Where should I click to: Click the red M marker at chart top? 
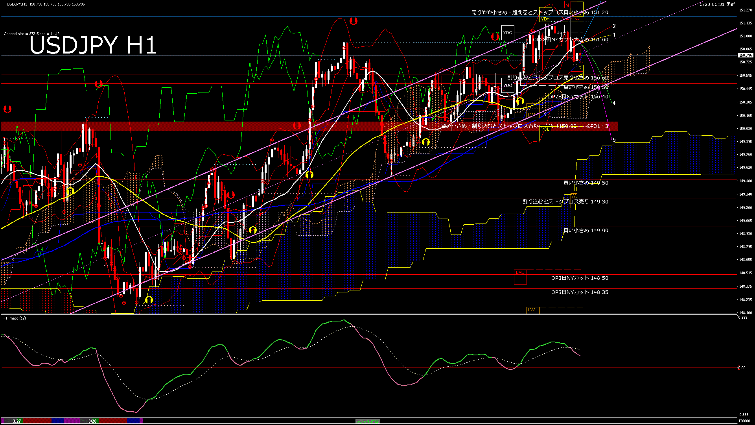567,5
